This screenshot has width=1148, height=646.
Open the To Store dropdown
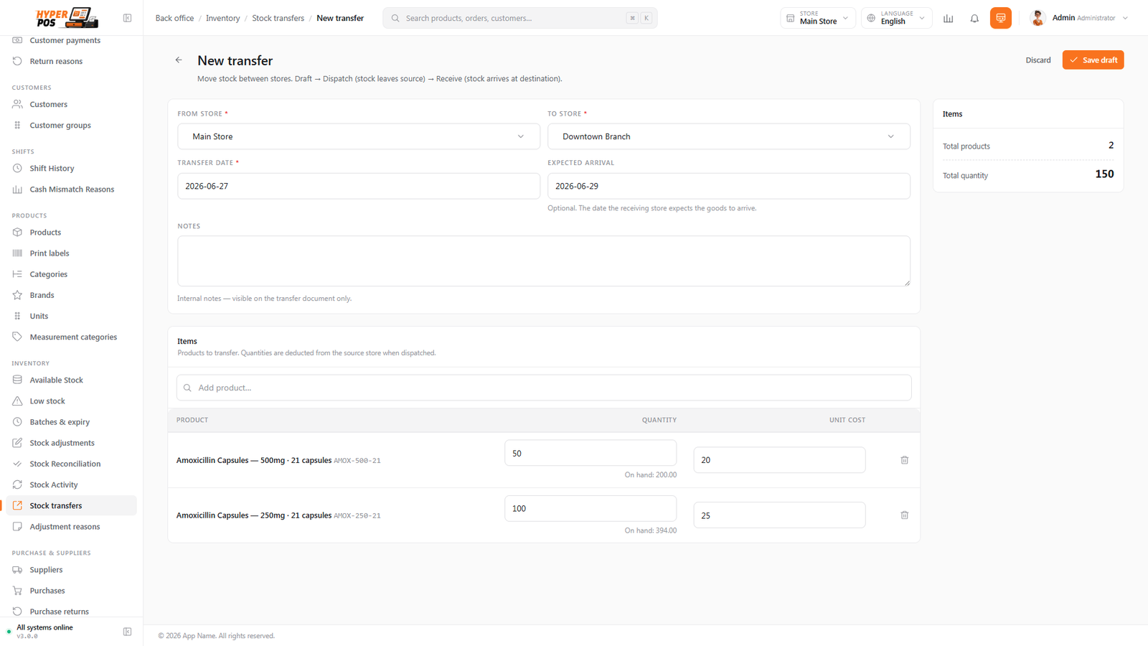[x=729, y=136]
